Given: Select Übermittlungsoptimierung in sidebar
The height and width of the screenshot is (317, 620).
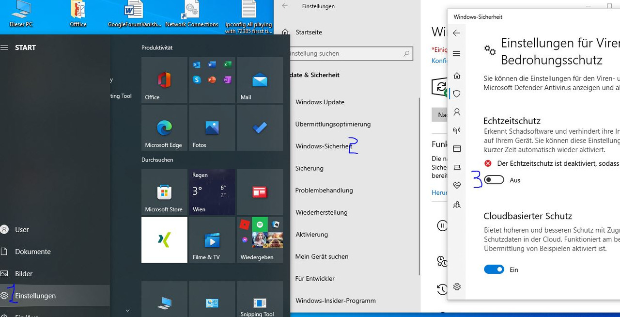Looking at the screenshot, I should [333, 124].
